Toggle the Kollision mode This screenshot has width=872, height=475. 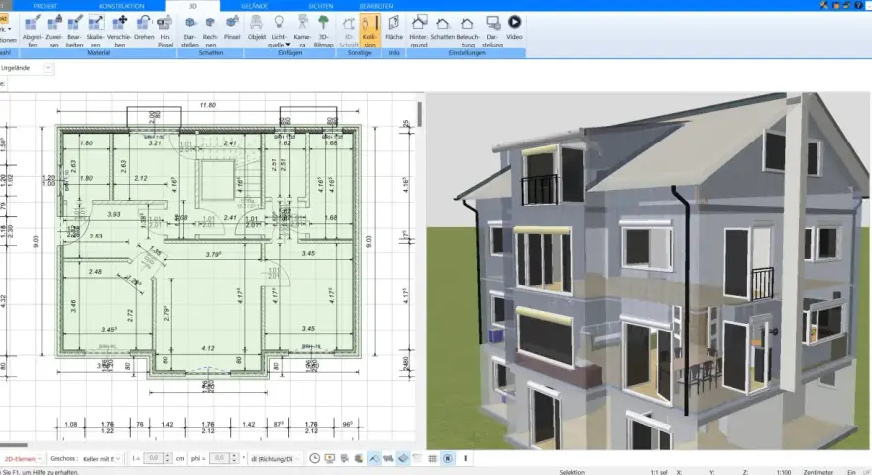click(x=370, y=31)
